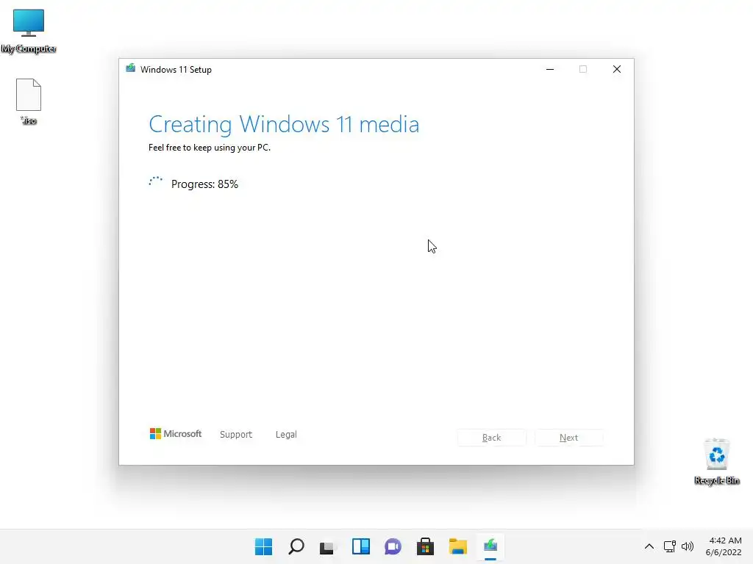
Task: Click the 'Creating Windows 11 media' heading
Action: [x=284, y=124]
